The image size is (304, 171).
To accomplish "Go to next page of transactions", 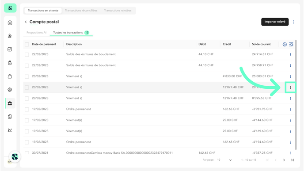I will (284, 160).
